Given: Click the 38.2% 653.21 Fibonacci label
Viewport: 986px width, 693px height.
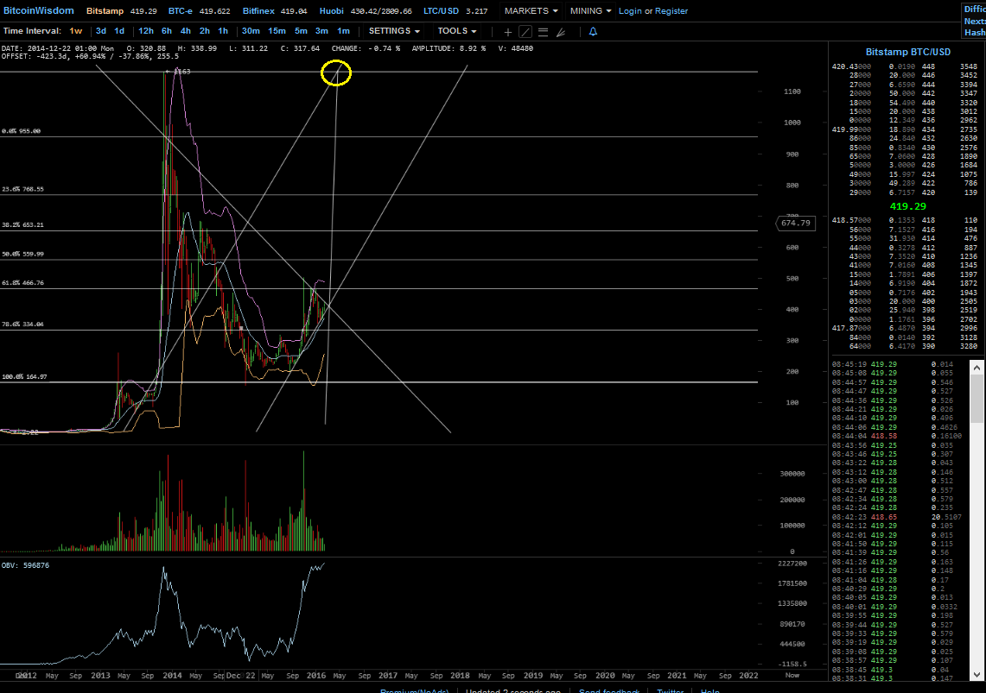Looking at the screenshot, I should tap(22, 224).
